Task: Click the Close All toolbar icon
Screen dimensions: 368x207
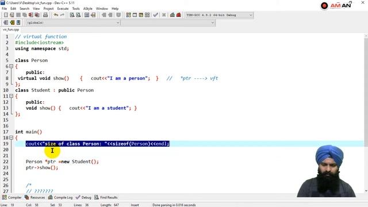Action: (37, 15)
